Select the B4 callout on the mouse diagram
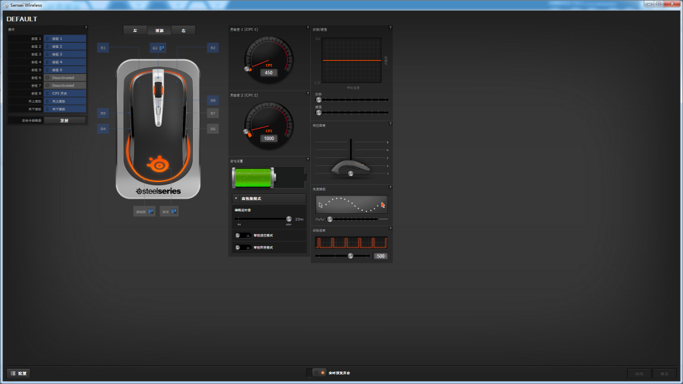 click(103, 129)
